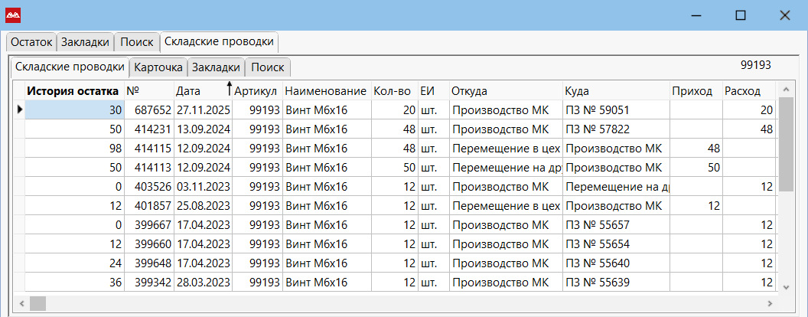The height and width of the screenshot is (317, 808).
Task: Click the vertical scrollbar up arrow
Action: pos(786,91)
